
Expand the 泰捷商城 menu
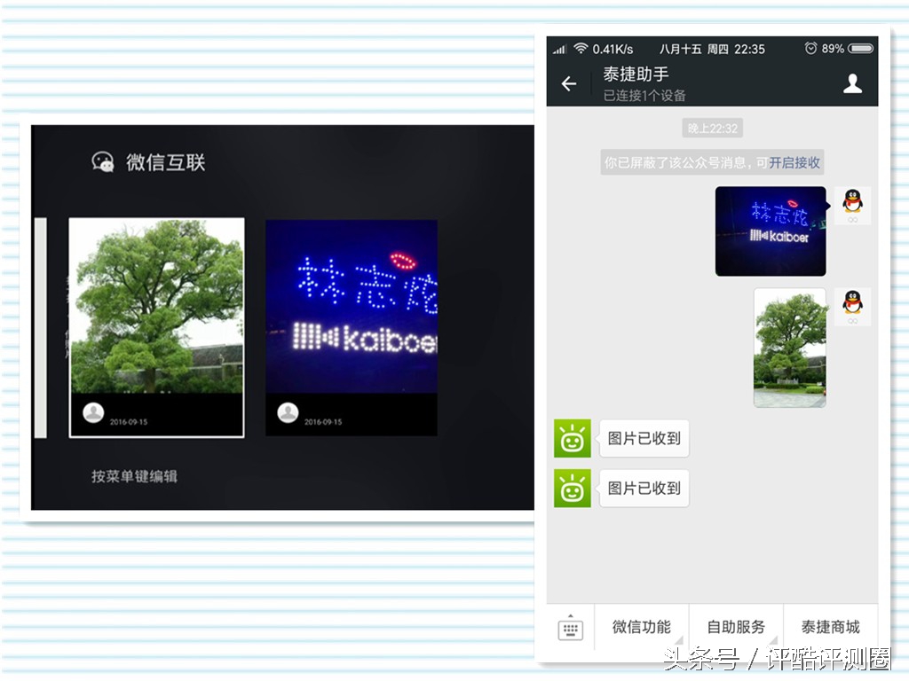[x=831, y=627]
